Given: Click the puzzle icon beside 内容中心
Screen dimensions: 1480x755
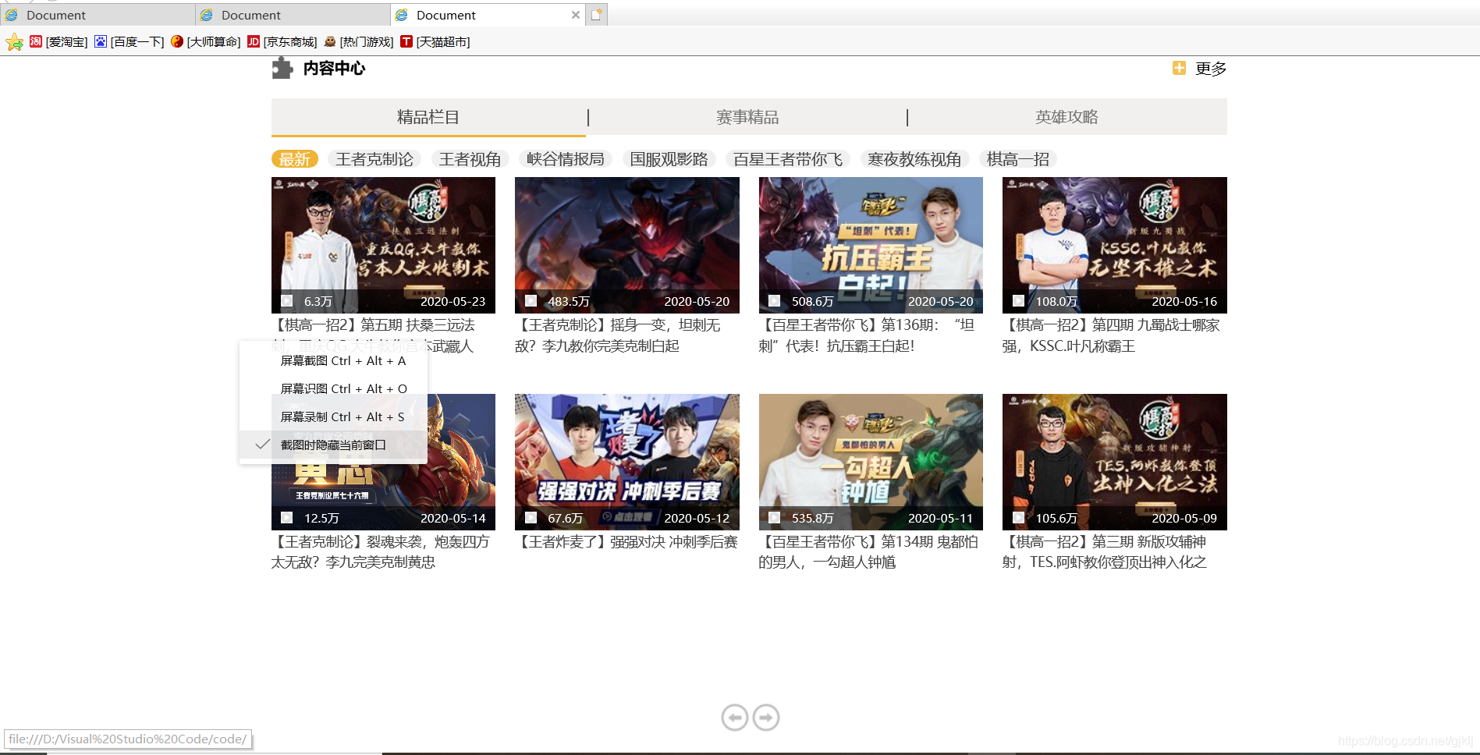Looking at the screenshot, I should click(282, 69).
